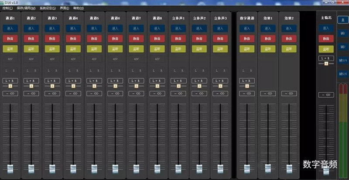Enable 监听 monitoring on 通道5
349x180 pixels.
[x=94, y=49]
